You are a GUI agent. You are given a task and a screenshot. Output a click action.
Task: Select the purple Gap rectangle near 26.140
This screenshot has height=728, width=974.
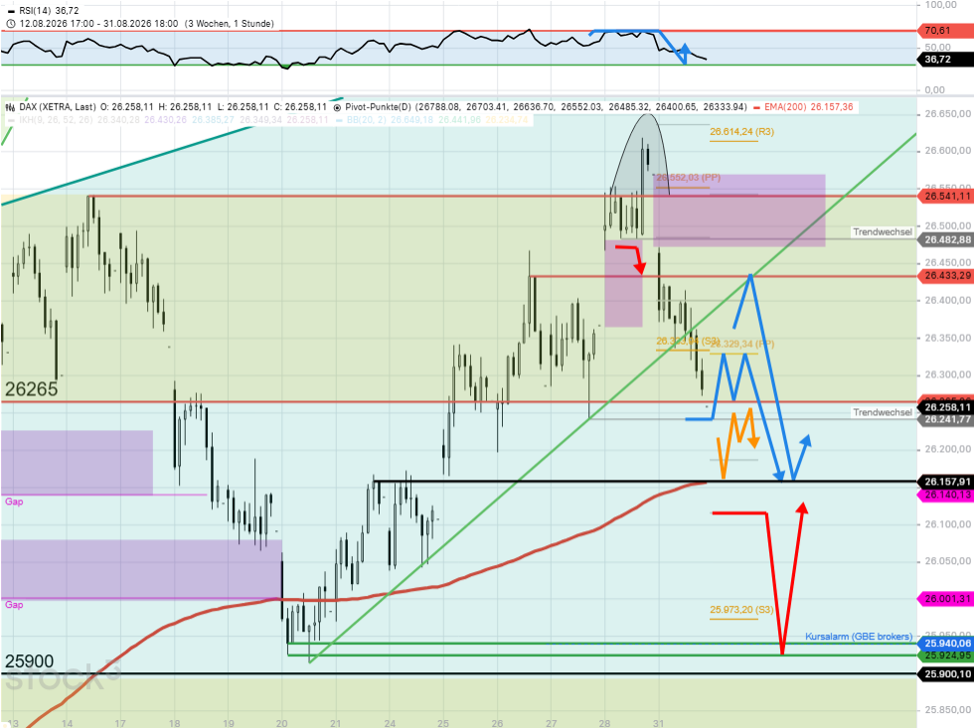coord(77,463)
